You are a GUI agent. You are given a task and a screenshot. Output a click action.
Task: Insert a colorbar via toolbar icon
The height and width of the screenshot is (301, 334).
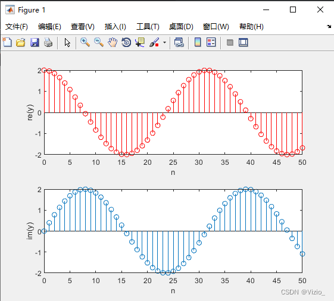(x=198, y=42)
